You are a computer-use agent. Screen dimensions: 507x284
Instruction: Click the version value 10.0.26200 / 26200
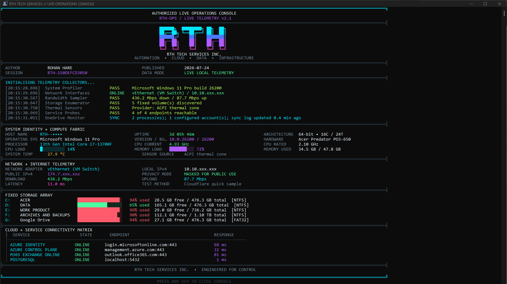pos(192,139)
